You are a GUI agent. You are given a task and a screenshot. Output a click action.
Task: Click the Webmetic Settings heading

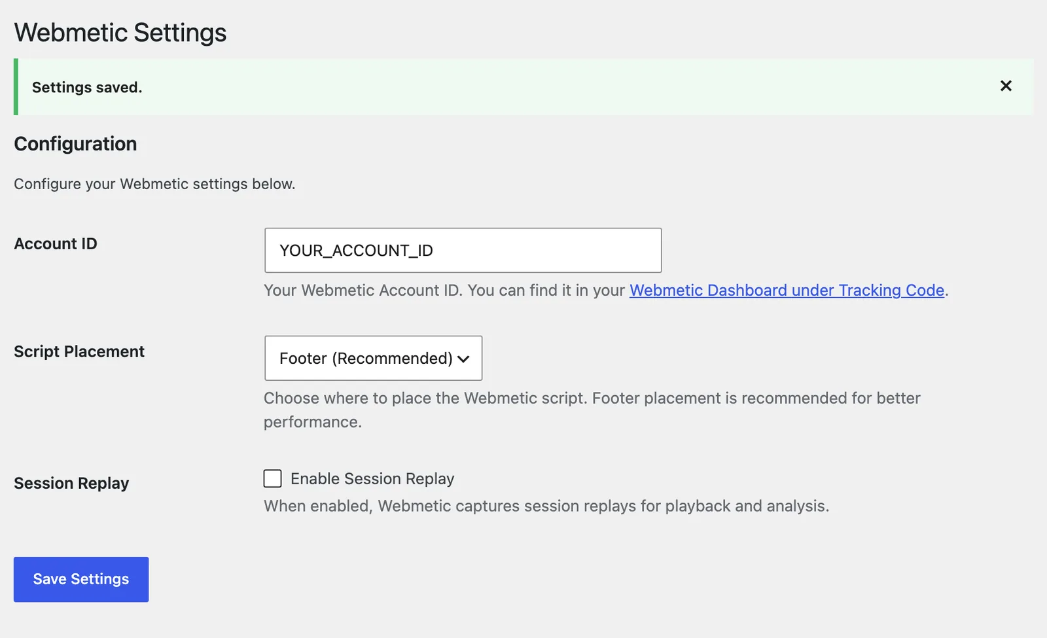[x=120, y=33]
